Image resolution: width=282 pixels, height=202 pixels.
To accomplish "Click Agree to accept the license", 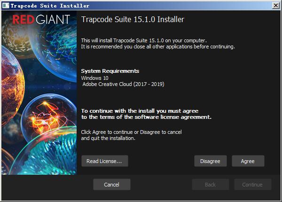I will click(x=248, y=161).
